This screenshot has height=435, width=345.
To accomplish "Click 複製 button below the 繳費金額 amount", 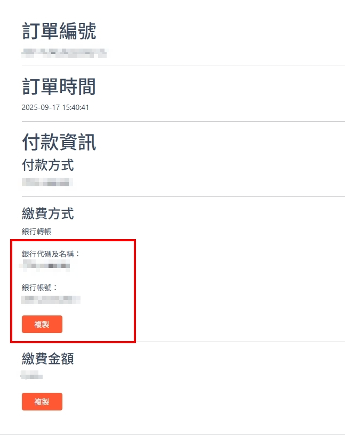I will (42, 402).
